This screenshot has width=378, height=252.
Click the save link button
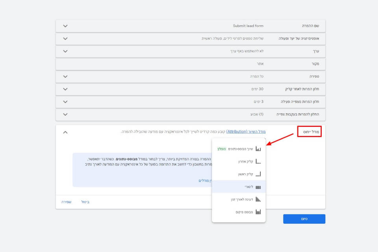(x=66, y=202)
